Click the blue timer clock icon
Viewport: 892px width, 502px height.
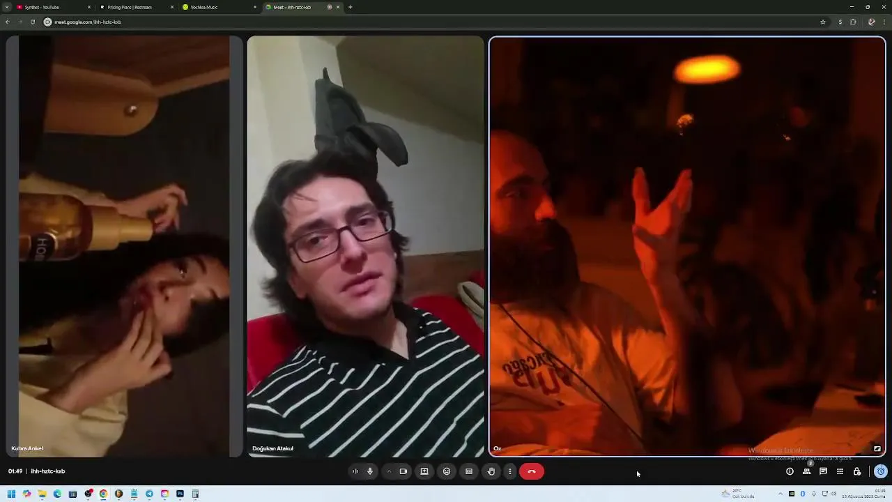[x=881, y=471]
